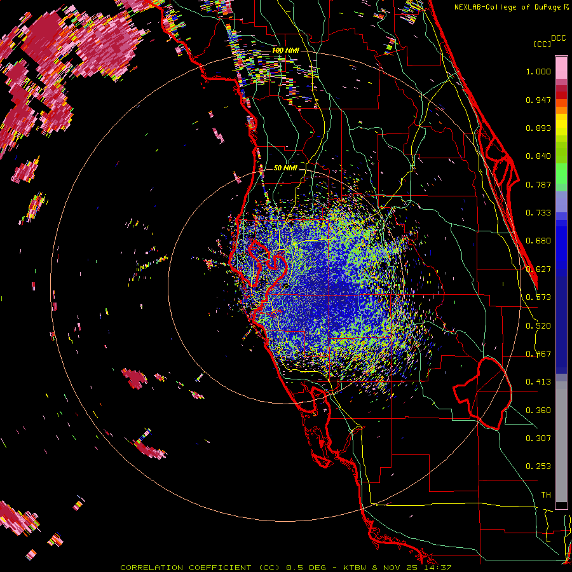Select the 0.733 scale value
Screen dimensions: 572x572
point(538,213)
